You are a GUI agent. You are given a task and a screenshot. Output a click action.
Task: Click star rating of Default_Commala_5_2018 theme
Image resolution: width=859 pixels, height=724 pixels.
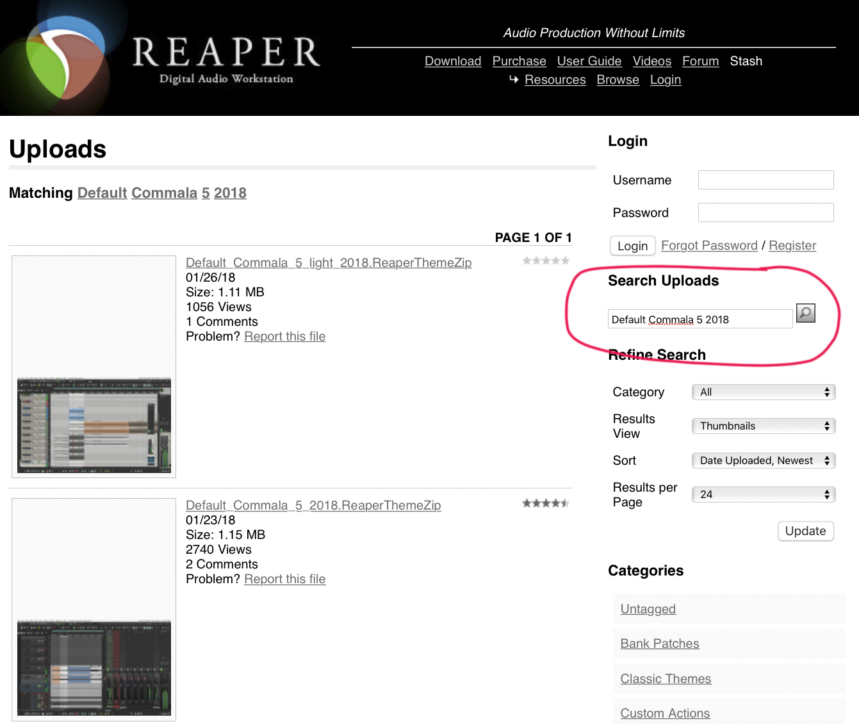546,503
